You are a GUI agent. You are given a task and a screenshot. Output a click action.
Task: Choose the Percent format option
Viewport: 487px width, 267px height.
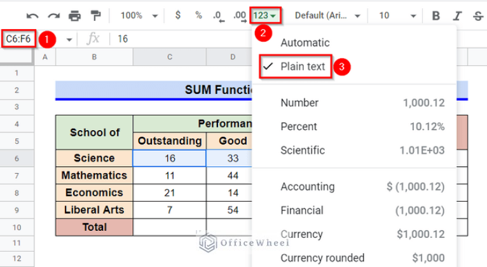point(354,126)
